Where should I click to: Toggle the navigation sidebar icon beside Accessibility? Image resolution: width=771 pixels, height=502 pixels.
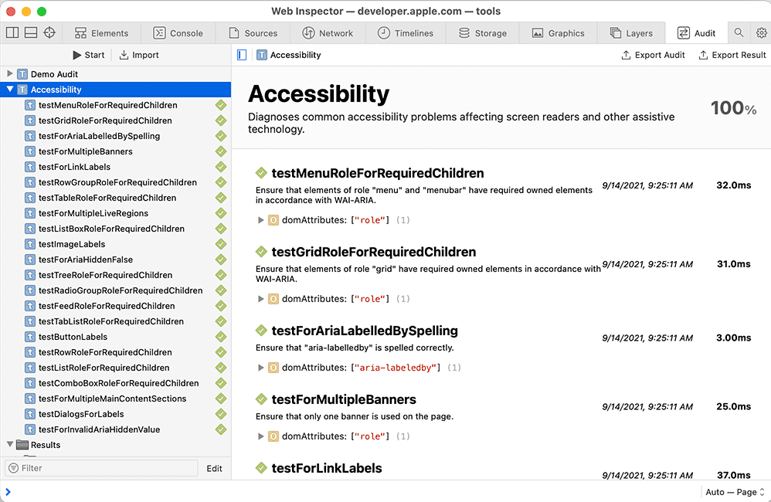[x=242, y=55]
